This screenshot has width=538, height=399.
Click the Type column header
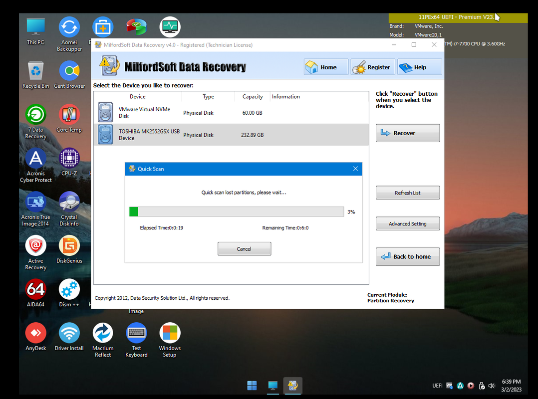point(208,97)
